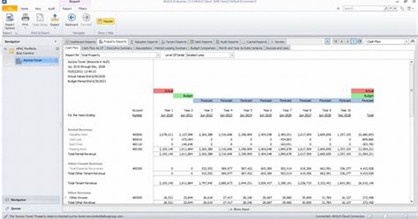This screenshot has height=219, width=418.
Task: Open the Cash Flow report selector dropdown
Action: (x=406, y=42)
